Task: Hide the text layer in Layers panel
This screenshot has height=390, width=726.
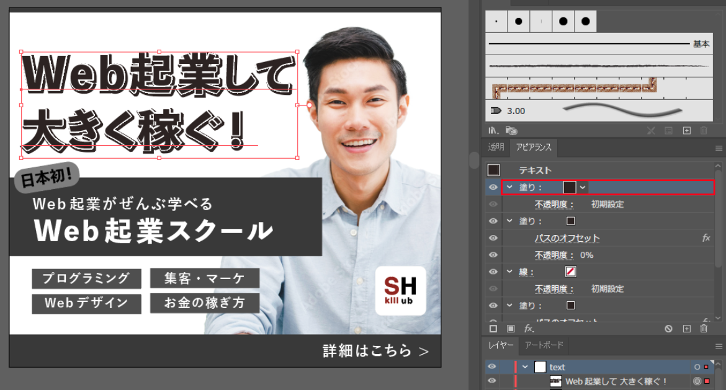Action: [492, 367]
